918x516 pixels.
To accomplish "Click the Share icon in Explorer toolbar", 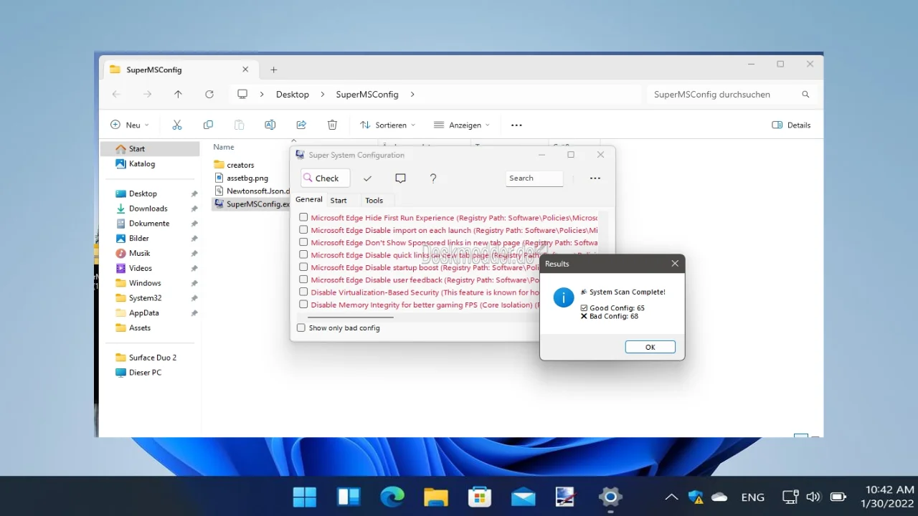I will (301, 125).
